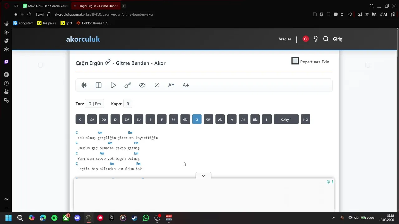Open a new browser tab
399x224 pixels.
pos(124,6)
